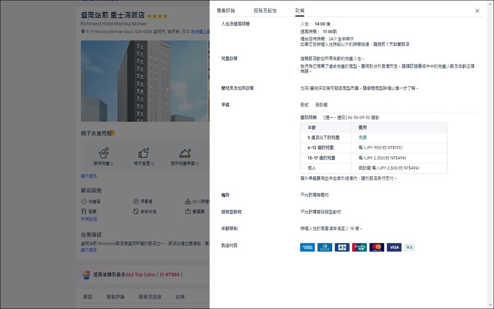The width and height of the screenshot is (494, 309).
Task: Click the JCB card icon
Action: pos(342,247)
